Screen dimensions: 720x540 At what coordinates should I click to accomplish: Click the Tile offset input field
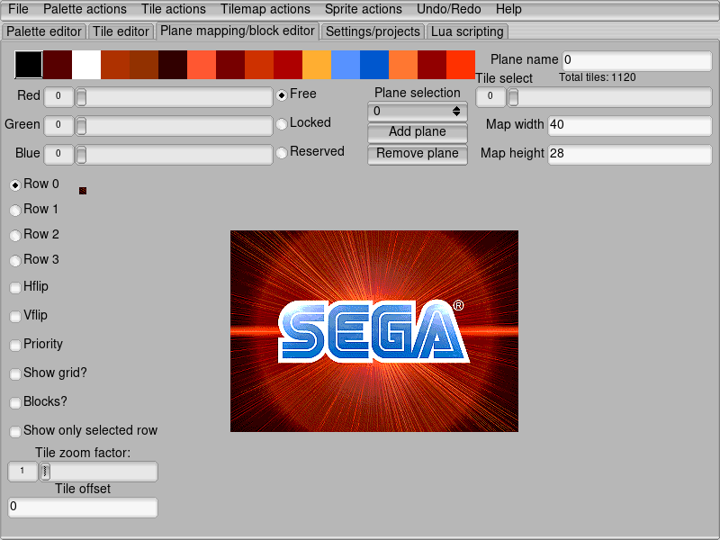pos(83,507)
